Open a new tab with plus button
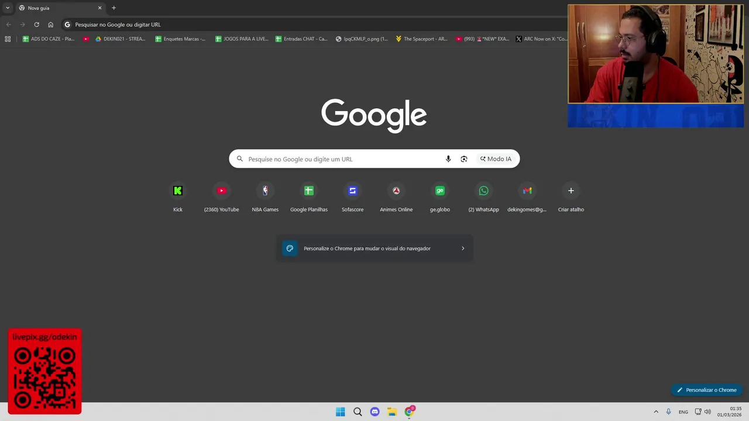 (x=114, y=8)
